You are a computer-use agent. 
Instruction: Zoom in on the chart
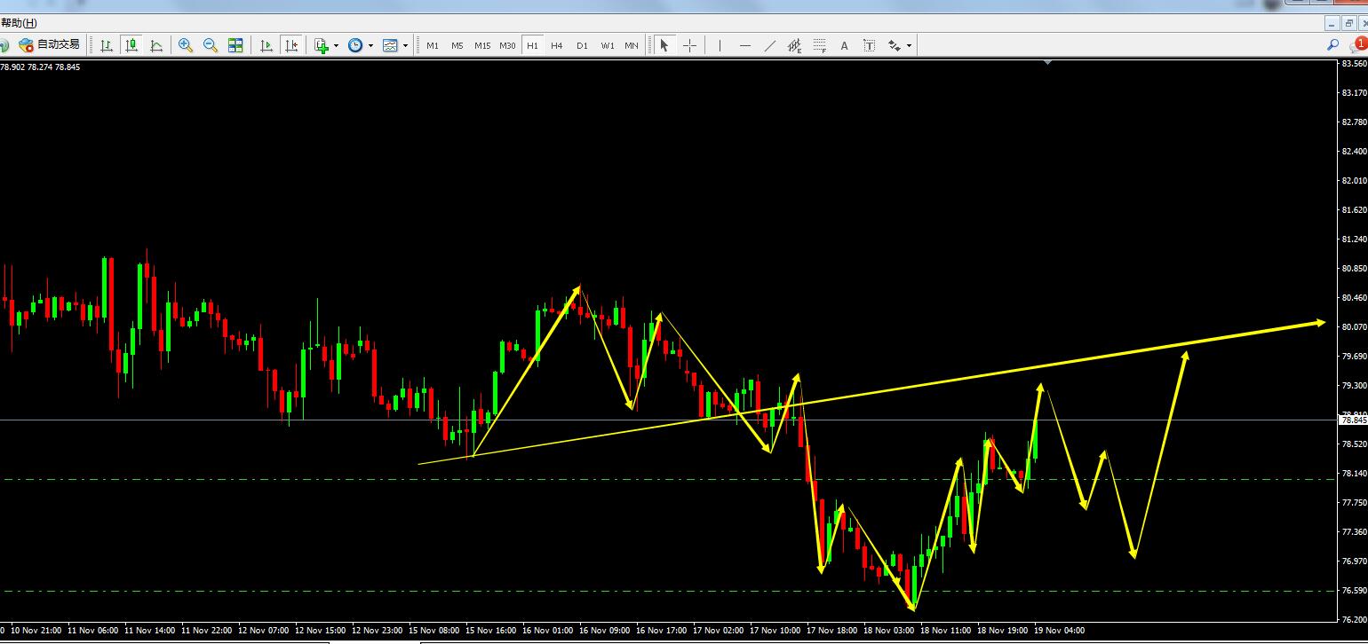[x=186, y=44]
